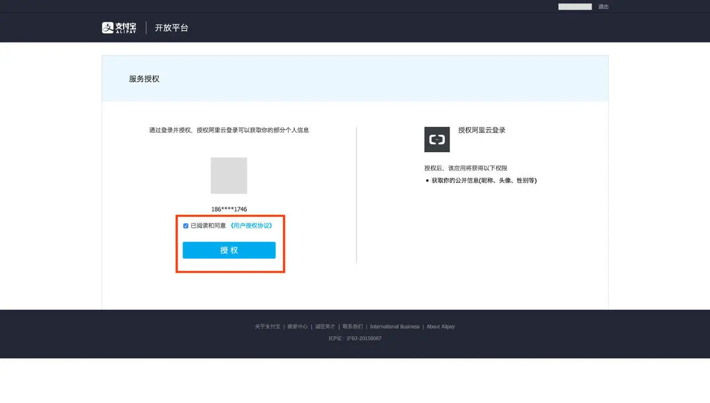The height and width of the screenshot is (403, 710).
Task: Open 商家中心 footer link
Action: point(298,327)
